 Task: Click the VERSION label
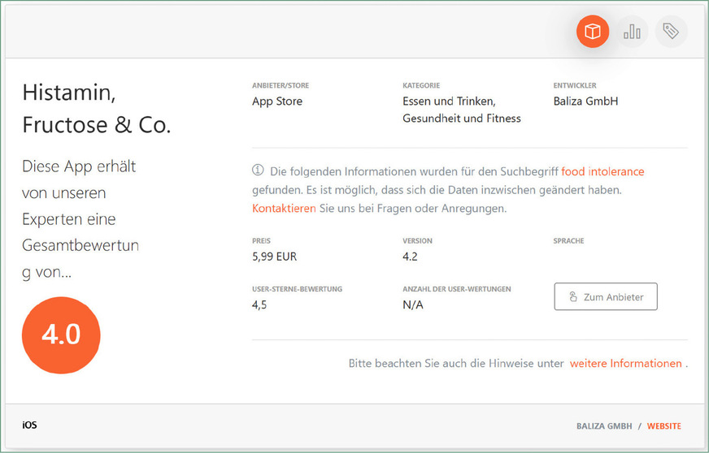pos(417,241)
